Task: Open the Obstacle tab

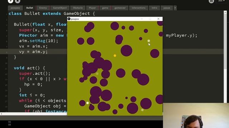Action: [x=78, y=8]
